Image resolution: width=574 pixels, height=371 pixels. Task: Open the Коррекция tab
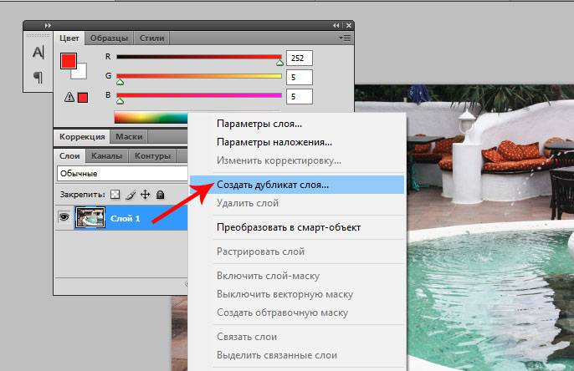pos(82,137)
